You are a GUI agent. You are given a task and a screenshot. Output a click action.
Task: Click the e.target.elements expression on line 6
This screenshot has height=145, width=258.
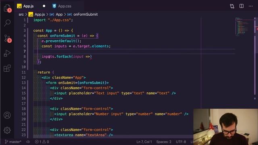(x=91, y=46)
